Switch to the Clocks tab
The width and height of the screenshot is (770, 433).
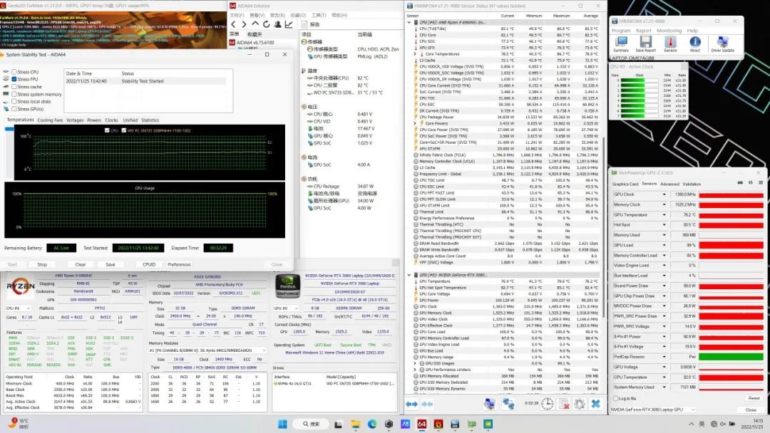(x=111, y=120)
